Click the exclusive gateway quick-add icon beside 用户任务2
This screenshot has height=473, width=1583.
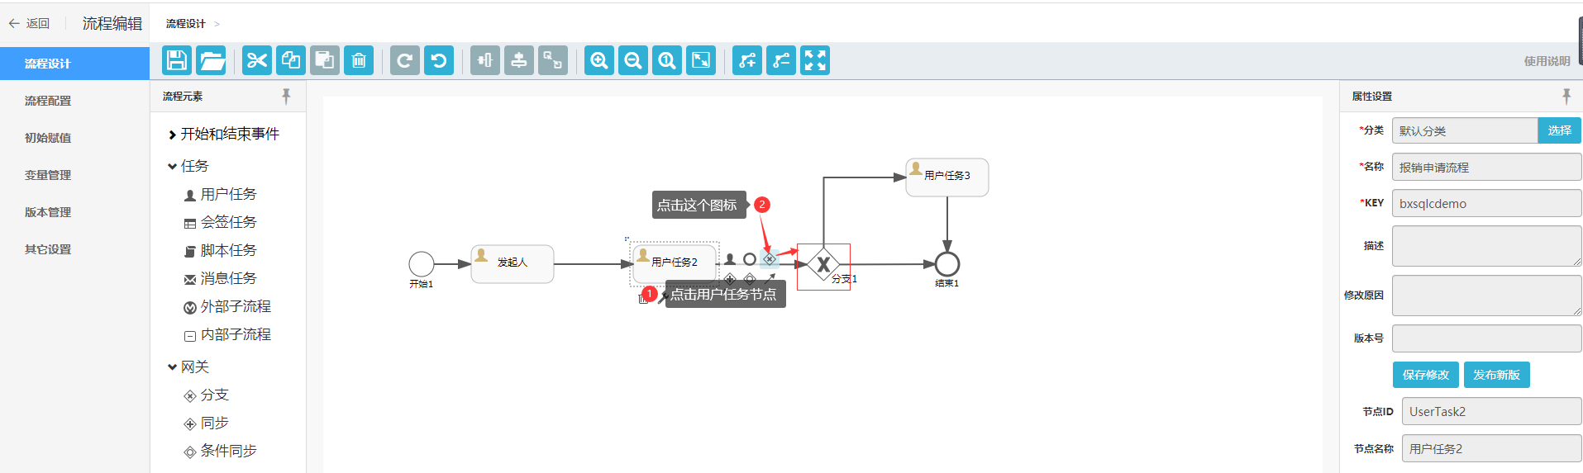tap(770, 259)
